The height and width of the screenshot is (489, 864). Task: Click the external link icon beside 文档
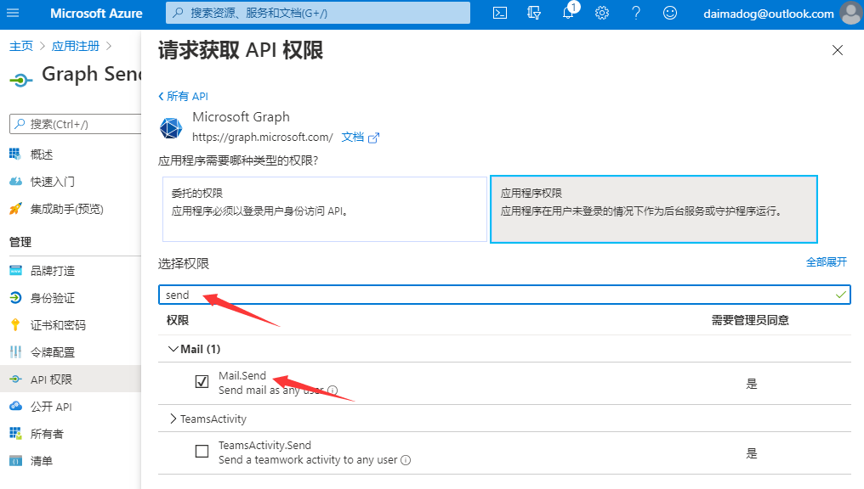(x=373, y=138)
